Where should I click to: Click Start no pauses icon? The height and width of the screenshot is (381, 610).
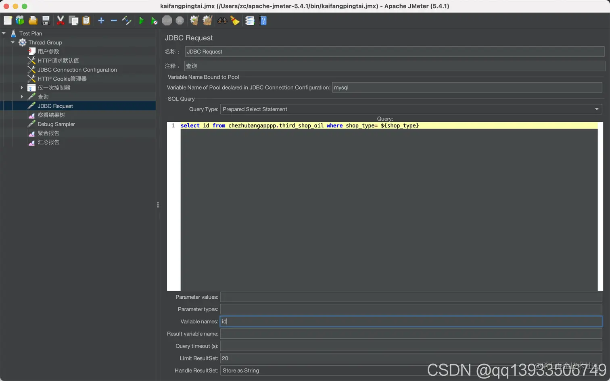pos(154,21)
